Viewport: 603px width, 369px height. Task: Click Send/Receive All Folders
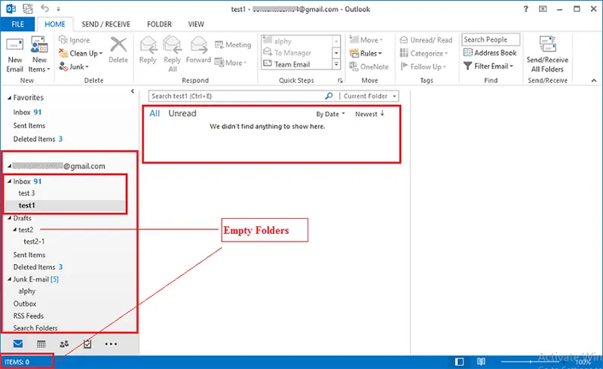547,54
